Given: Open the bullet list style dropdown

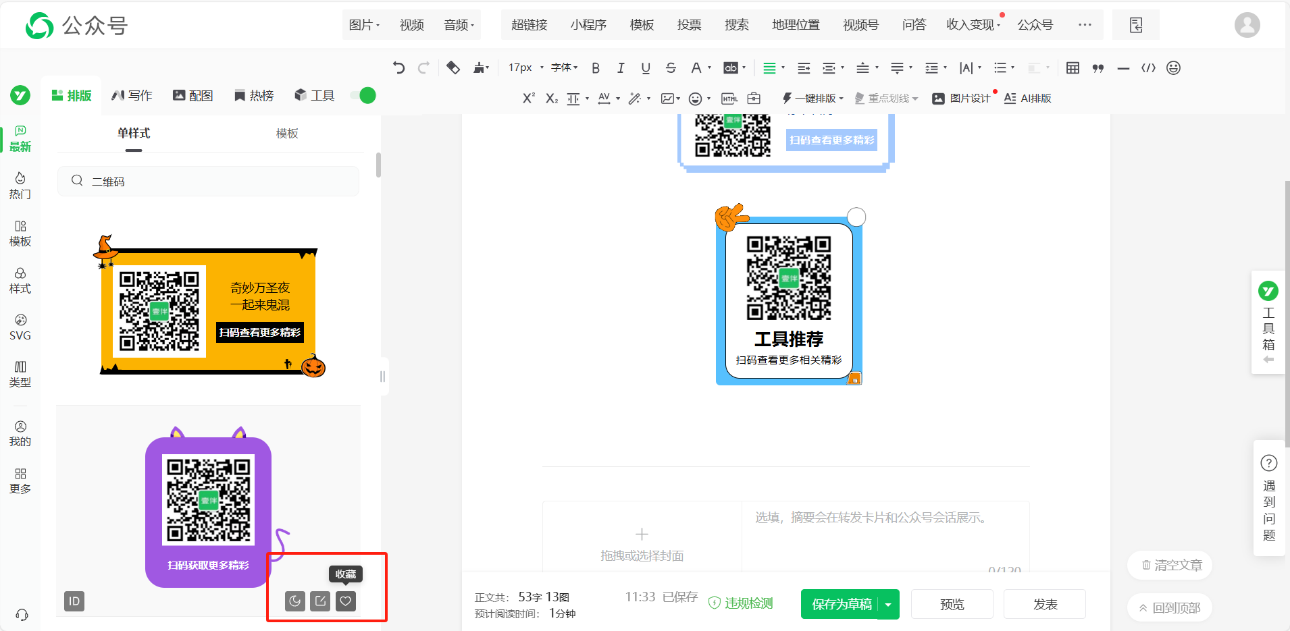Looking at the screenshot, I should pos(1004,67).
